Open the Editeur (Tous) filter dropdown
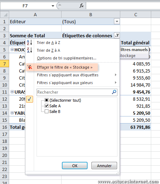 (117, 21)
